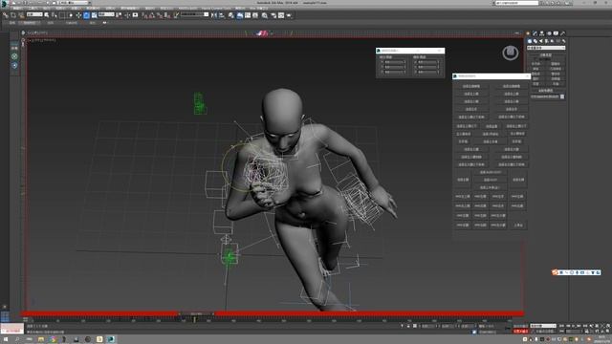Switch to the Hierarchy command panel tab
This screenshot has height=344, width=612.
coord(542,33)
